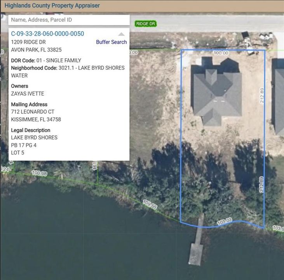Click the 103.03 shoreline dimension label

pos(225,221)
